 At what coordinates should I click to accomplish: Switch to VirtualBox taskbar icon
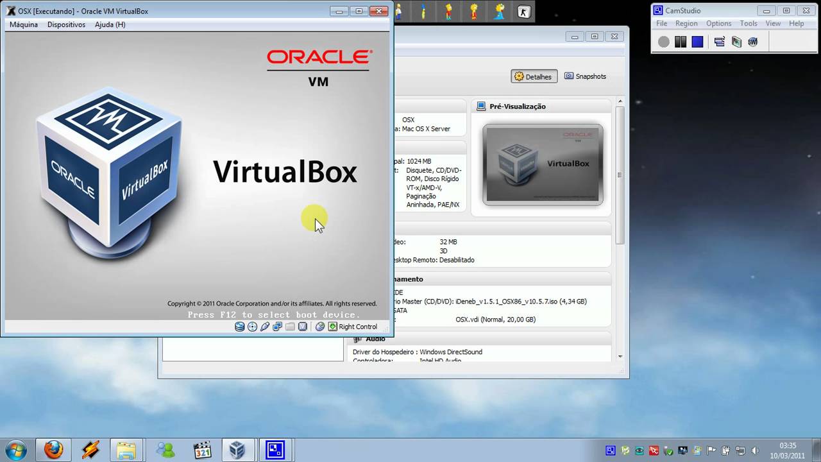tap(238, 450)
